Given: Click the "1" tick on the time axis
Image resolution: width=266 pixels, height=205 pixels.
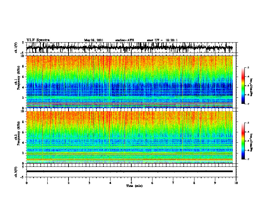Looking at the screenshot, I should 47,183.
